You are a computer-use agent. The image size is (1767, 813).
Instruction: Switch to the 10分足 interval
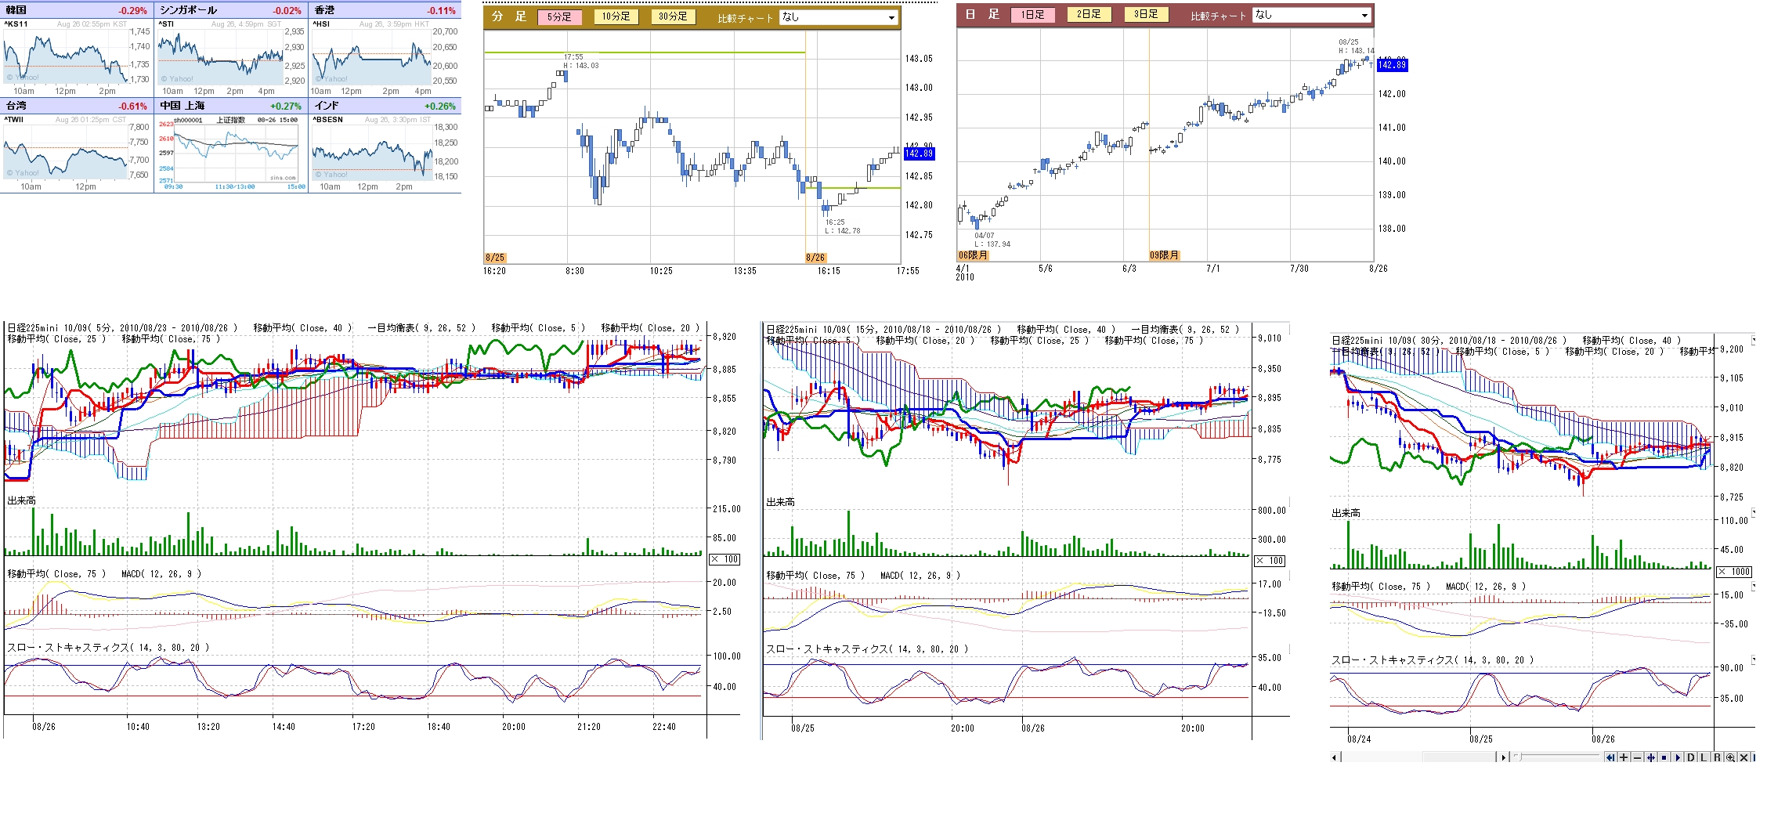(616, 16)
